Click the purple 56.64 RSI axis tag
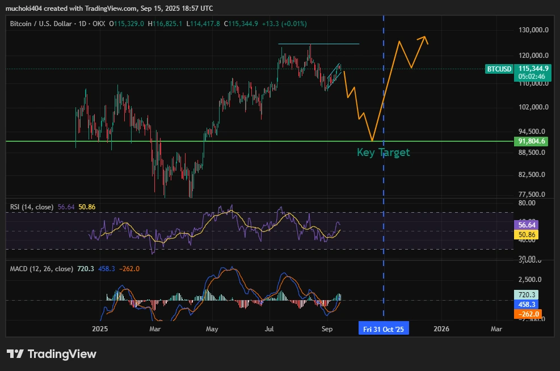This screenshot has width=560, height=371. [x=526, y=225]
